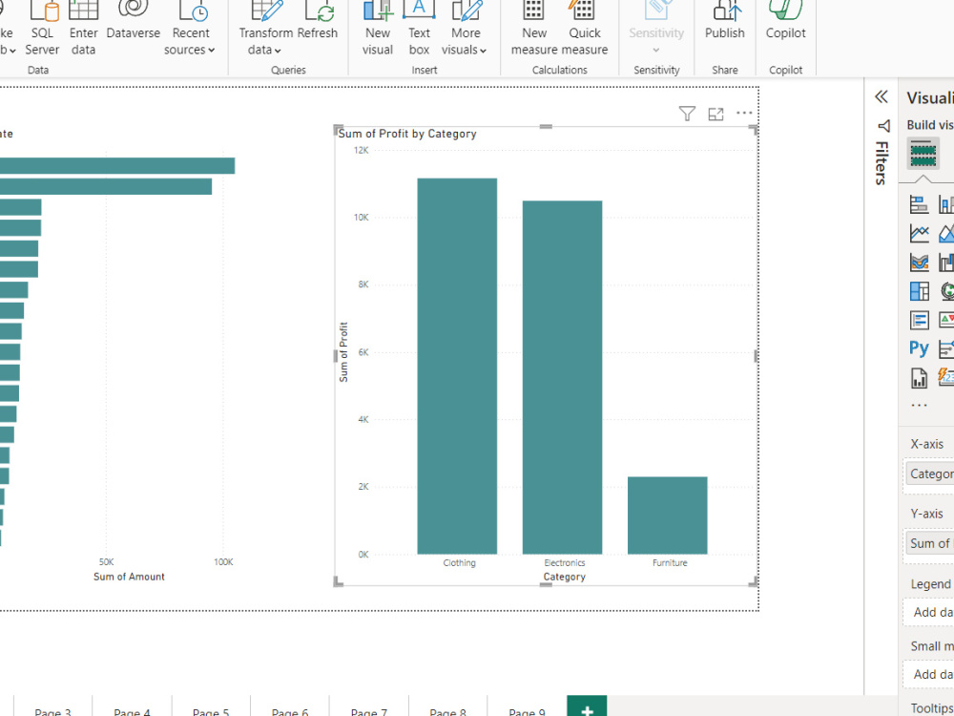954x716 pixels.
Task: Switch to Page 4 tab
Action: point(132,707)
